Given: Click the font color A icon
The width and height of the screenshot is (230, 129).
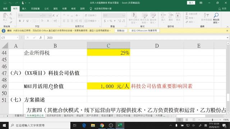Looking at the screenshot, I should 48,21.
